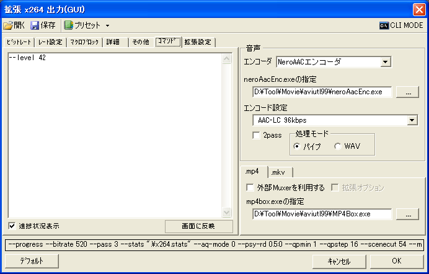
Task: Click the デフォルト button
Action: point(32,261)
